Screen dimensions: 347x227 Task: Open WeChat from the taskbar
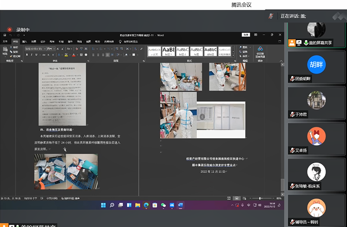point(164,205)
